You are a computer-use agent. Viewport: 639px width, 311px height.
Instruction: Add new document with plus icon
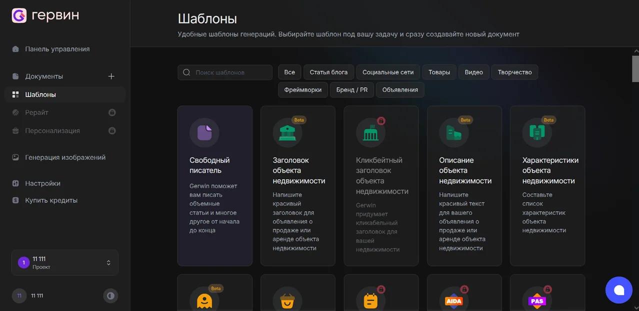[111, 76]
